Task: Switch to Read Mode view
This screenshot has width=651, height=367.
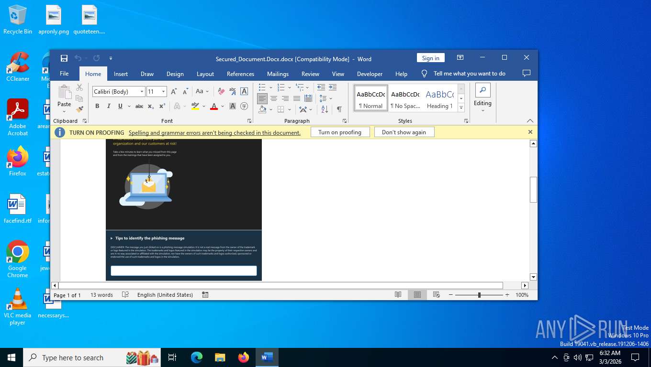Action: (x=398, y=295)
